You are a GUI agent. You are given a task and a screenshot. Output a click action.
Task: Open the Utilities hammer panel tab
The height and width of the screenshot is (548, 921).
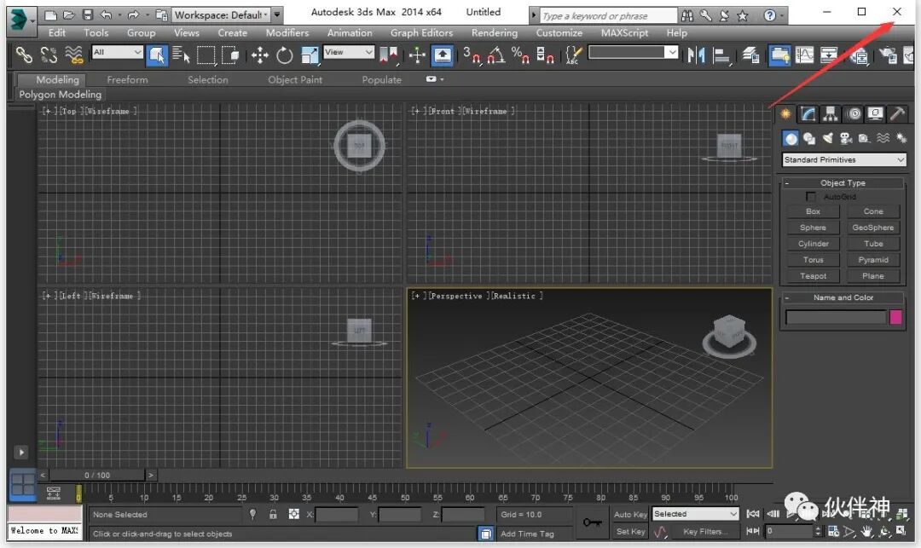click(x=897, y=114)
